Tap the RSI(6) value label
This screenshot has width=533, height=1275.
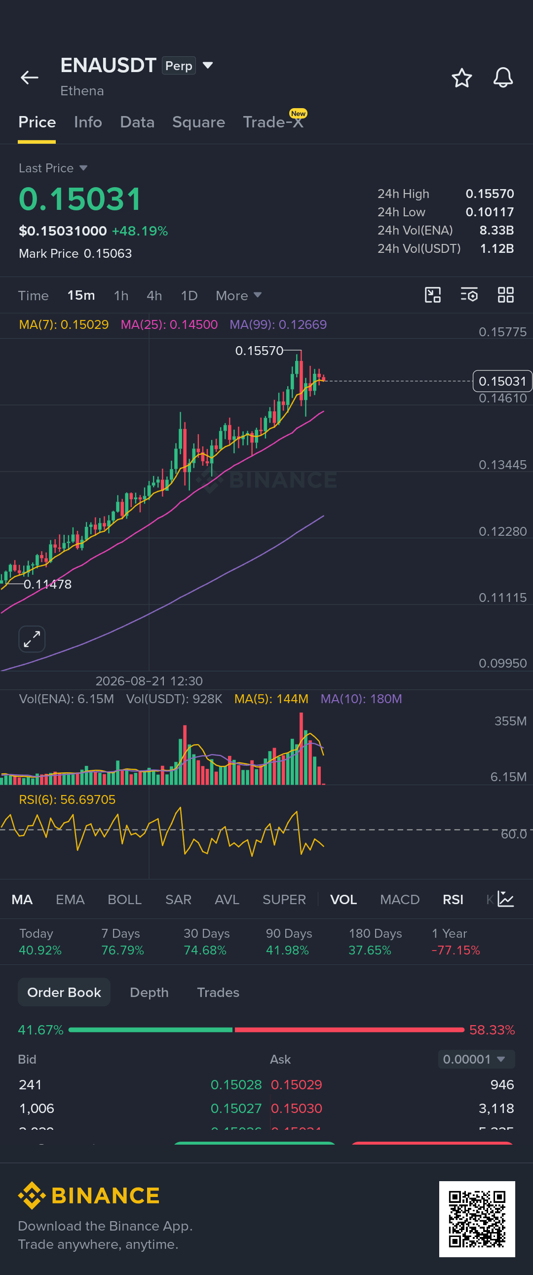[67, 799]
